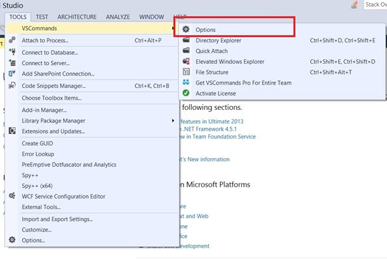Click the File Structure icon
387x259 pixels.
coord(186,72)
